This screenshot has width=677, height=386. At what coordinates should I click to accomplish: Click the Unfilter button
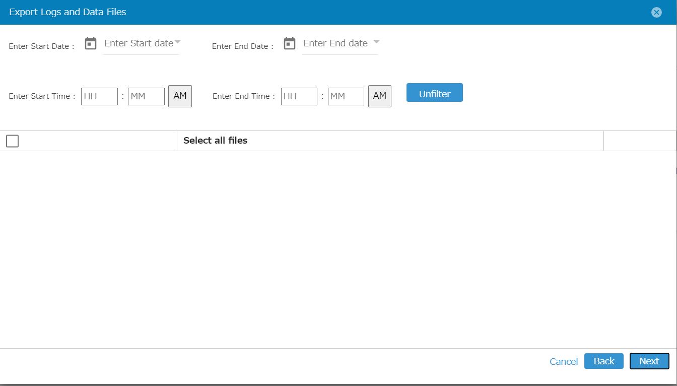pos(434,93)
